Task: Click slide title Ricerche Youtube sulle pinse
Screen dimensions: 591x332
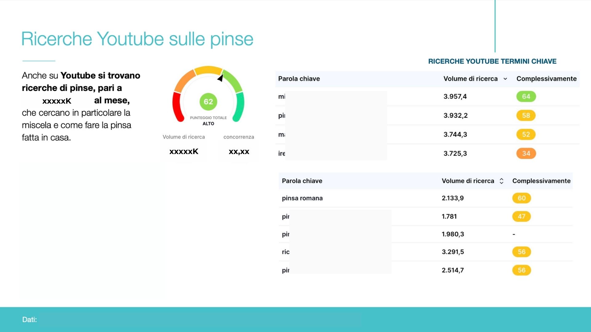Action: click(x=137, y=39)
